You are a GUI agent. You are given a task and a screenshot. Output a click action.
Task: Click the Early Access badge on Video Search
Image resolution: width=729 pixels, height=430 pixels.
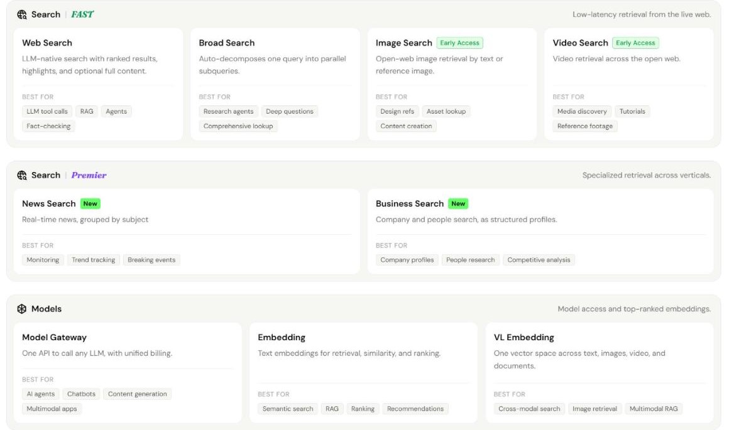[635, 43]
